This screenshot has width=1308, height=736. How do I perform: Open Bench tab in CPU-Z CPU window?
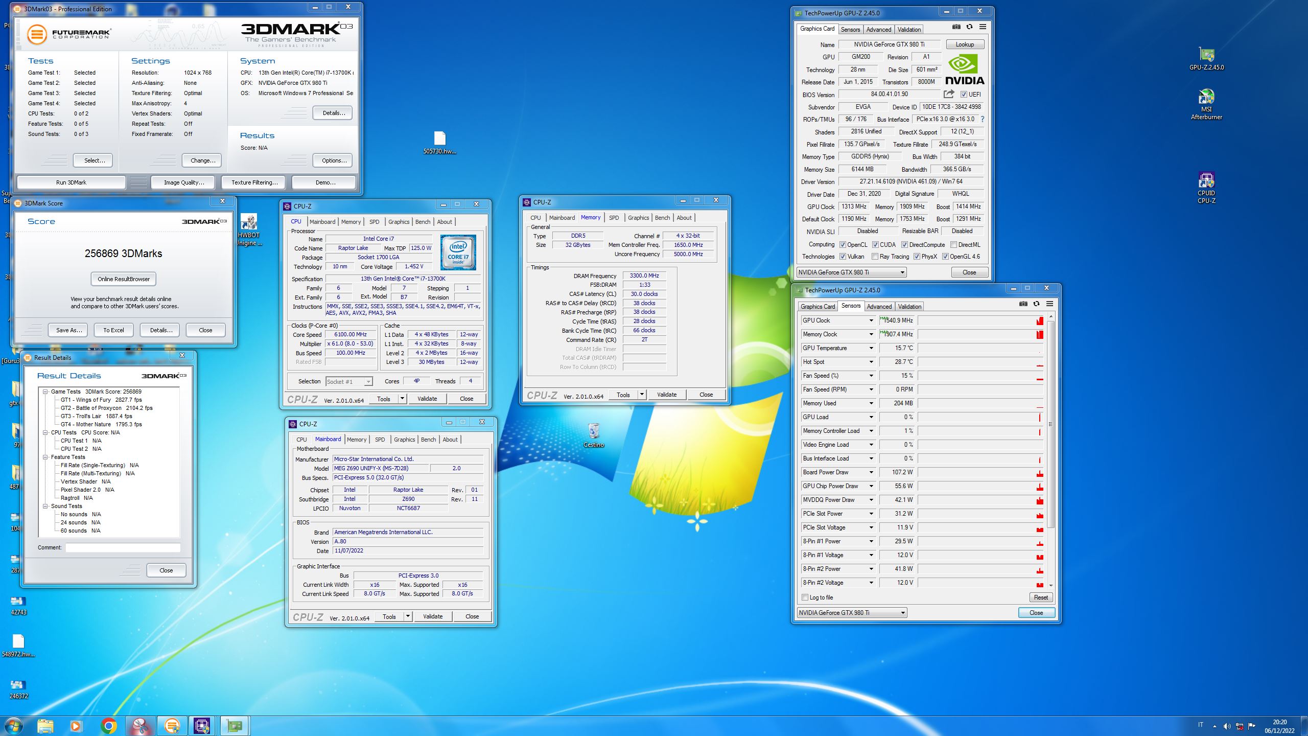423,222
